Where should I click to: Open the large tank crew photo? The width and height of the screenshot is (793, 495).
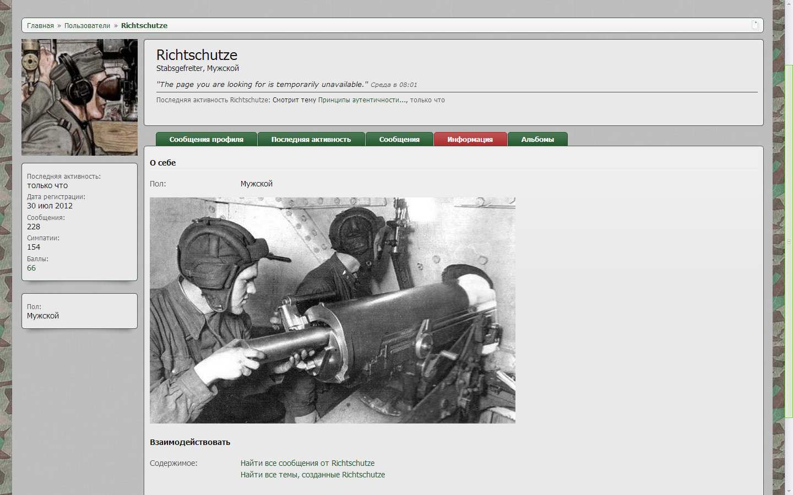pyautogui.click(x=332, y=310)
